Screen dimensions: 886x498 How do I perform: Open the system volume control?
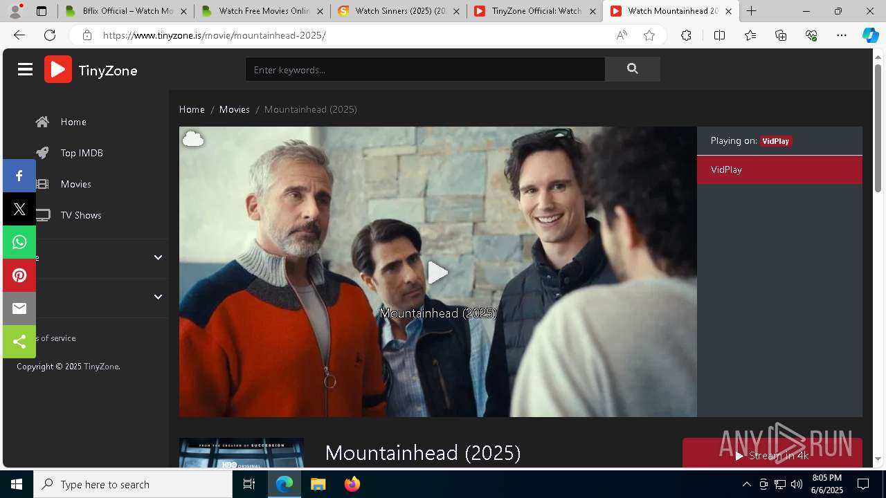796,484
